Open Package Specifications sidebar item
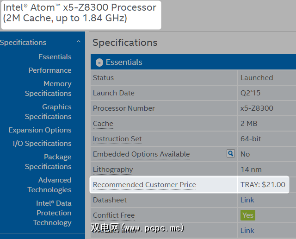 [x=48, y=162]
